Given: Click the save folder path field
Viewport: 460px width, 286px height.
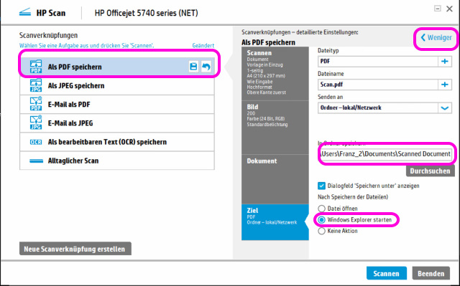Looking at the screenshot, I should tap(385, 154).
